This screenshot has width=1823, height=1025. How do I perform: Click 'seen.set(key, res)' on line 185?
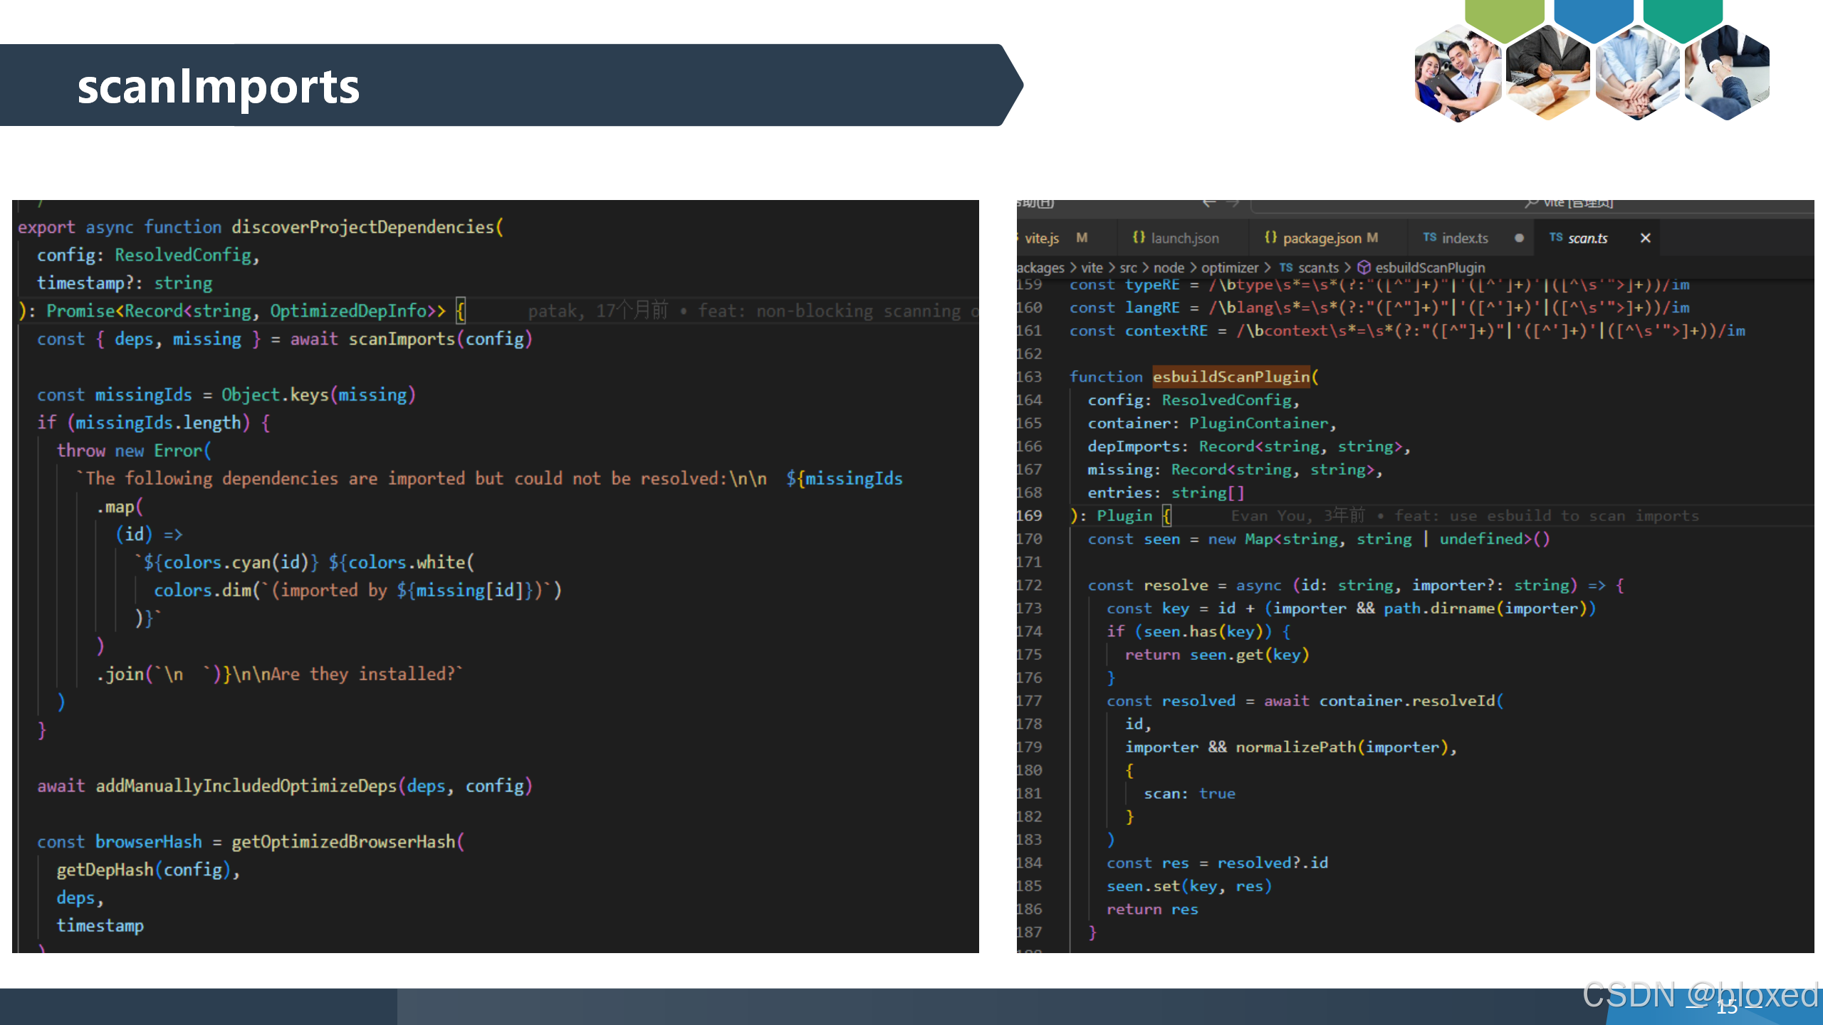pyautogui.click(x=1189, y=885)
